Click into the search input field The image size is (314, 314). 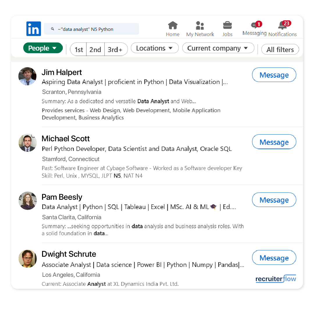(x=96, y=29)
